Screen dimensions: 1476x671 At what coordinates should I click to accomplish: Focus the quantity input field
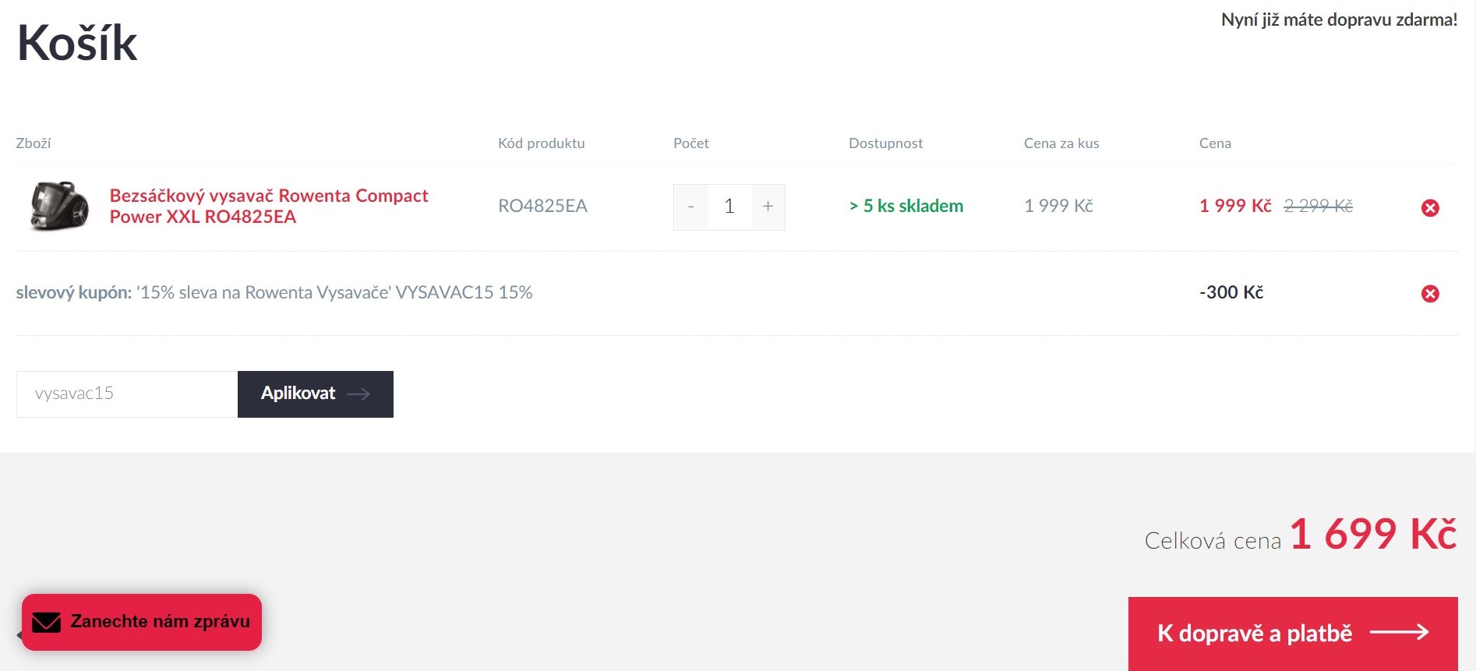(x=729, y=207)
